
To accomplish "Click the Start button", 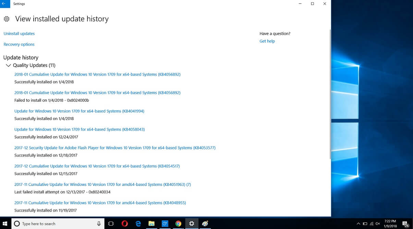I will pyautogui.click(x=4, y=223).
